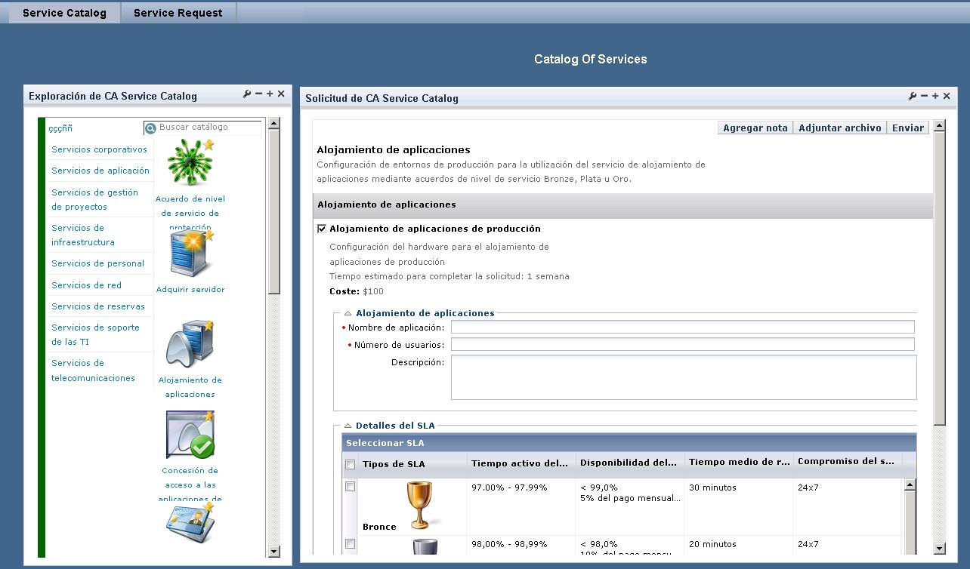This screenshot has width=970, height=569.
Task: Click the Disponibilidad del... column header
Action: [630, 463]
